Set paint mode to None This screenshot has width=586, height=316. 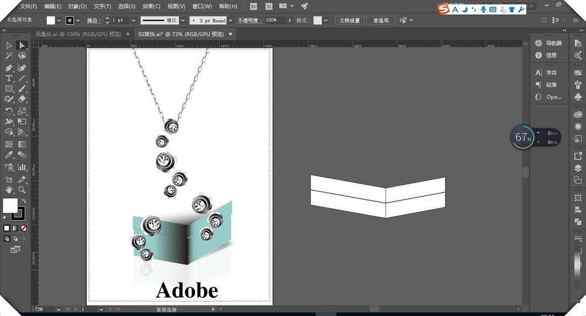click(x=23, y=228)
